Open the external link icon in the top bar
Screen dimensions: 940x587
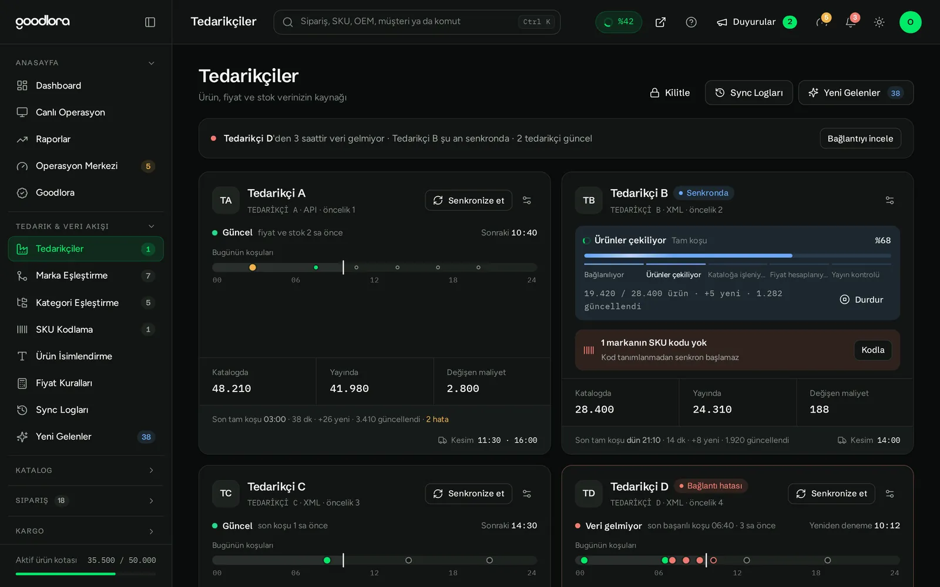click(660, 22)
